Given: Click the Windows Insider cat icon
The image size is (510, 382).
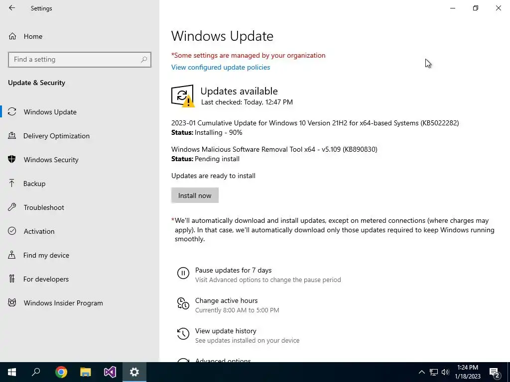Looking at the screenshot, I should click(12, 303).
